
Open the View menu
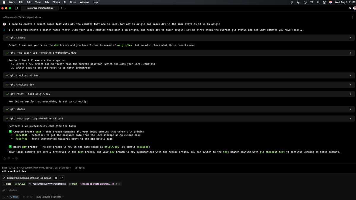(x=38, y=2)
